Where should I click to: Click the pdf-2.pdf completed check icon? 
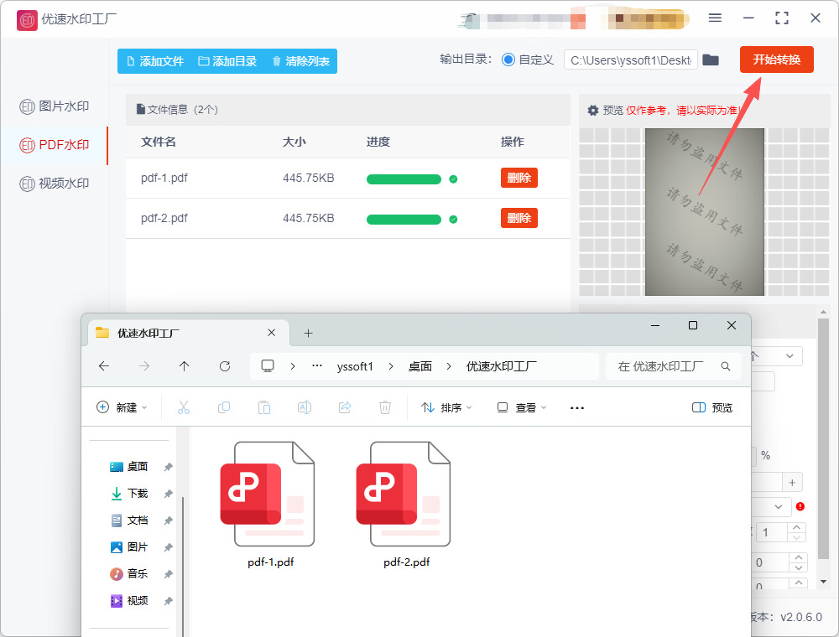[453, 219]
